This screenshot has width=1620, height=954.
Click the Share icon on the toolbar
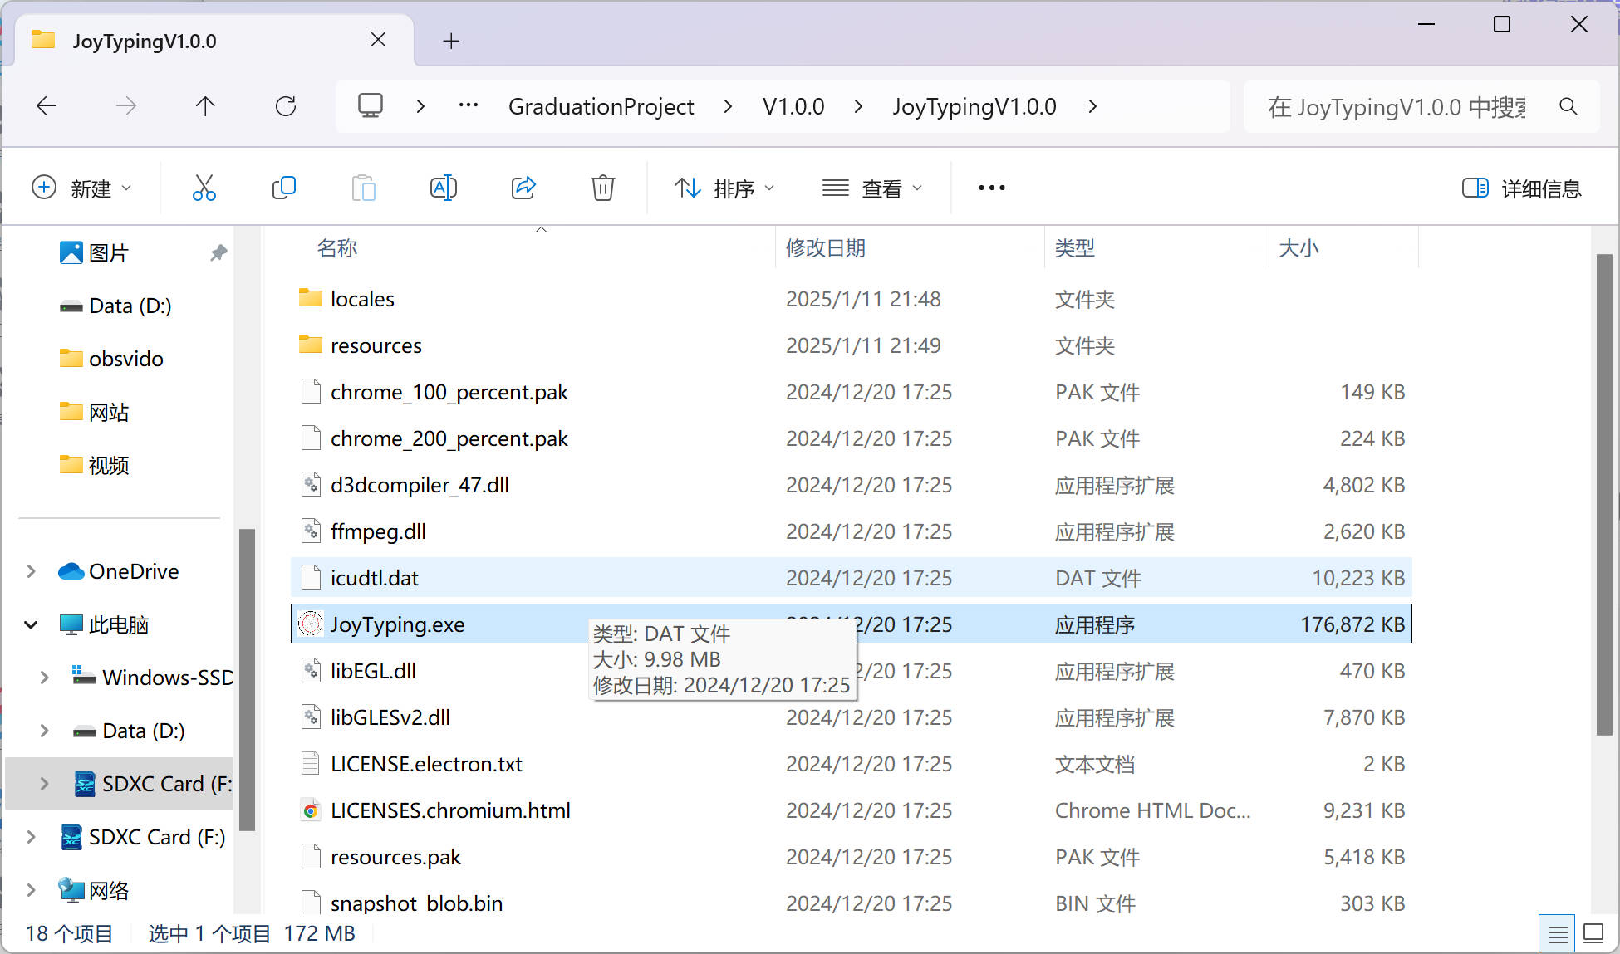[x=523, y=188]
